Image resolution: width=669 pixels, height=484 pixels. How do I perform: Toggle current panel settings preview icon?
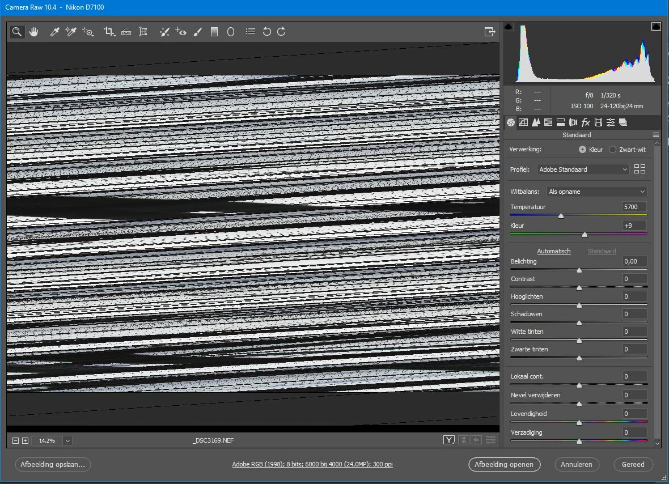pyautogui.click(x=490, y=440)
